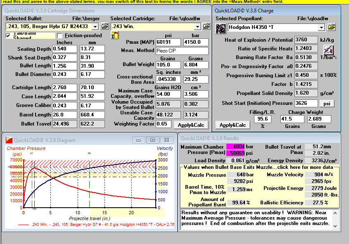Click the Shot Start Pressure value field
Viewport: 349px width, 244px height.
point(306,103)
